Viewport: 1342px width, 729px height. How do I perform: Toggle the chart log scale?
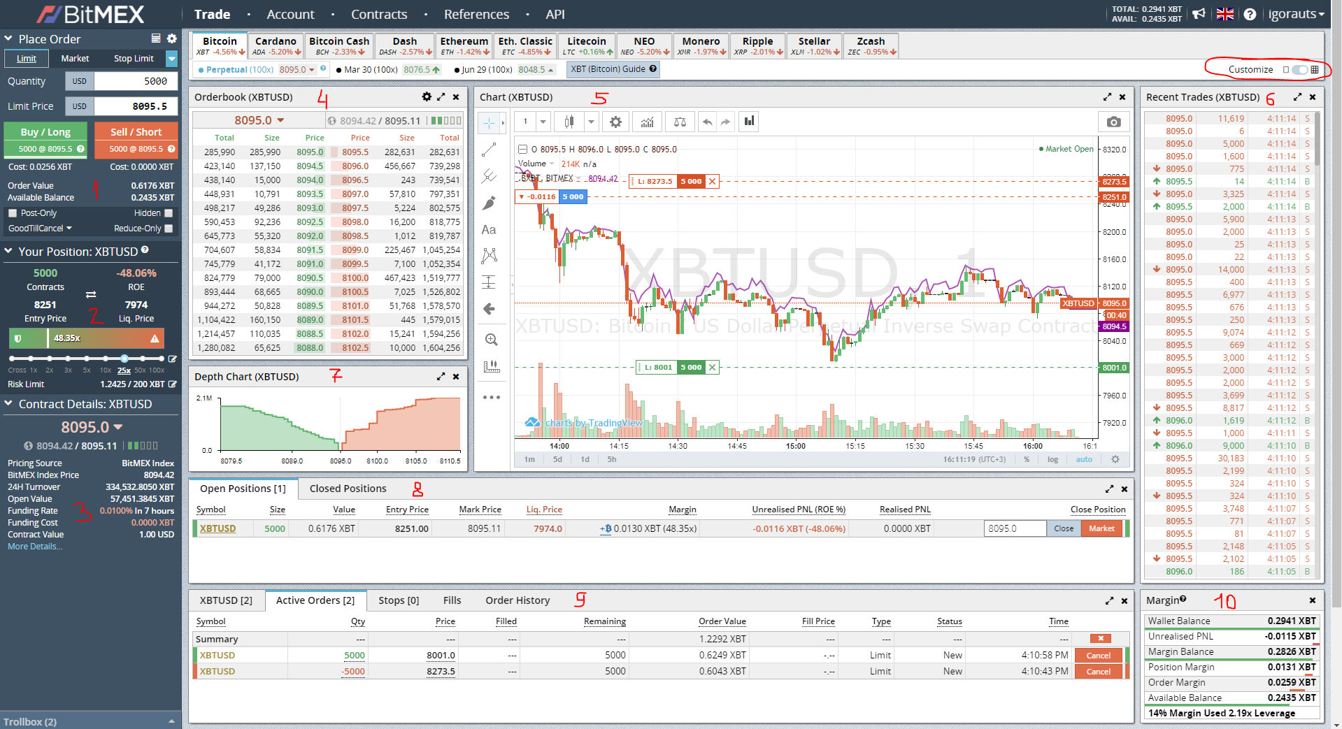[x=1052, y=459]
